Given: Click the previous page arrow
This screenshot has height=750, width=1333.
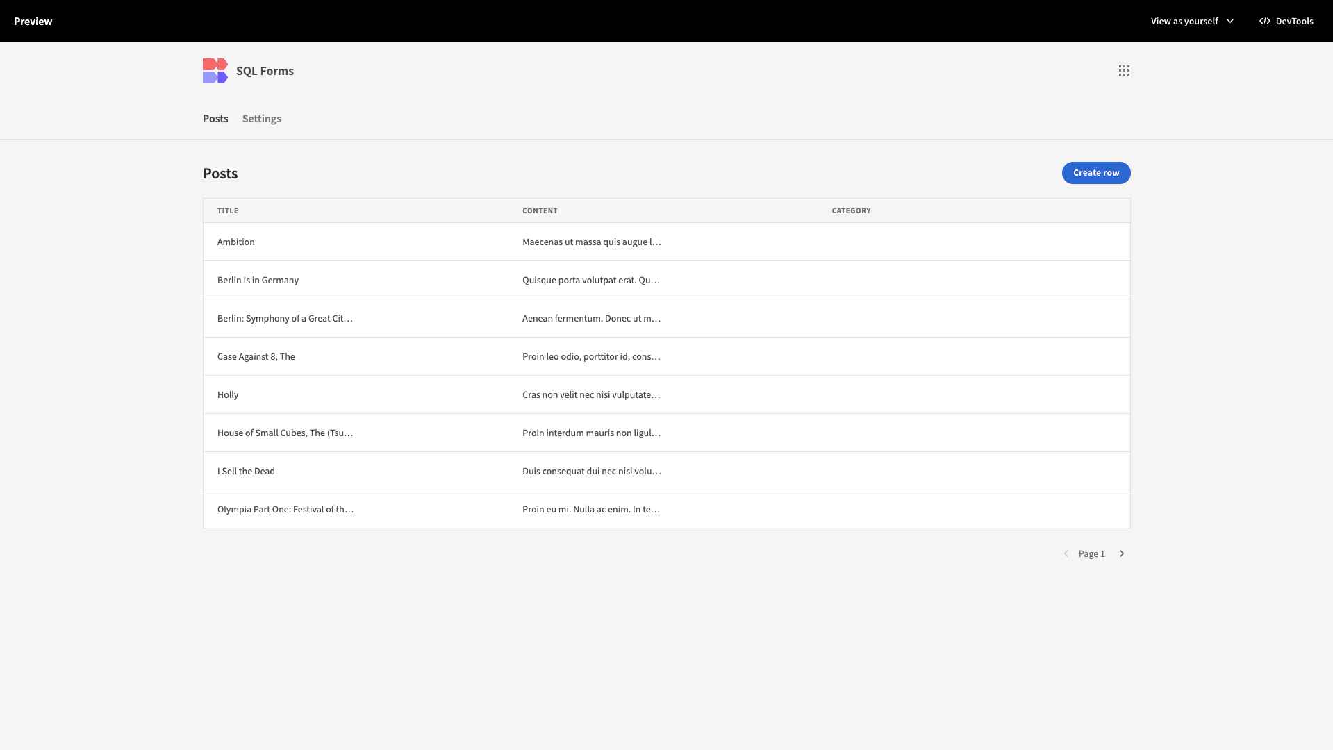Looking at the screenshot, I should click(1066, 553).
